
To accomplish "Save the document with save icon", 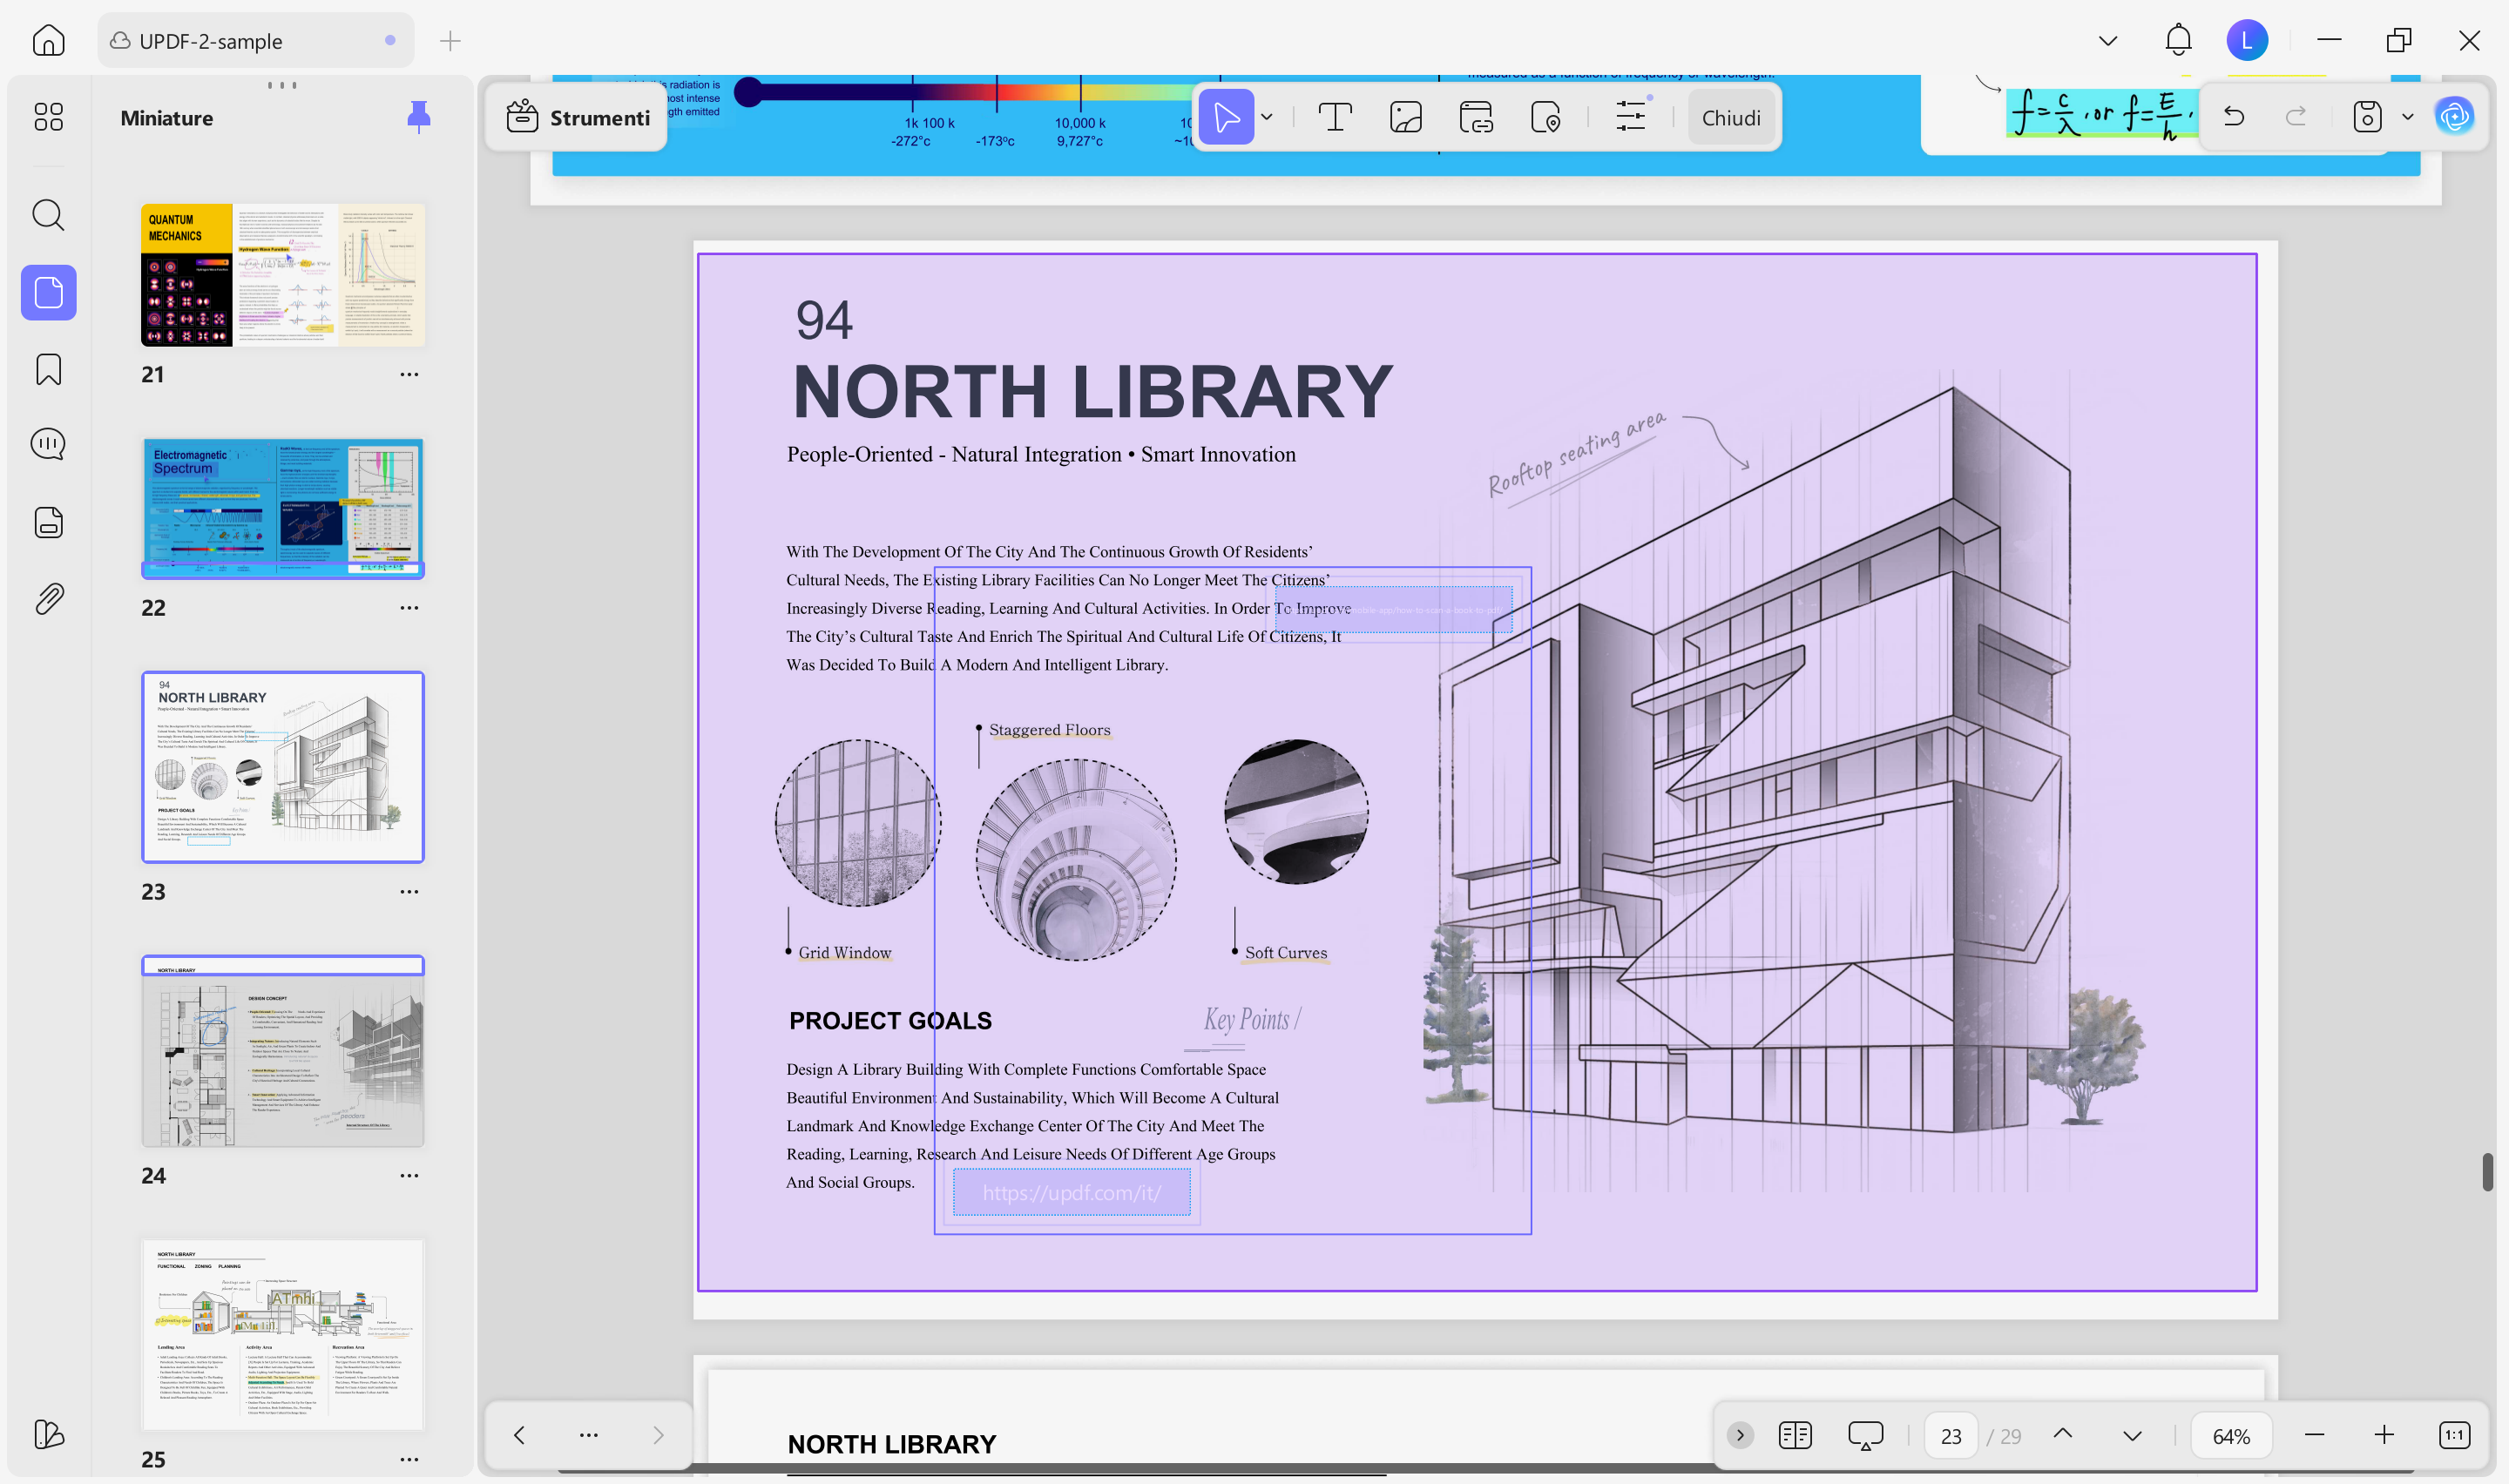I will click(2367, 117).
